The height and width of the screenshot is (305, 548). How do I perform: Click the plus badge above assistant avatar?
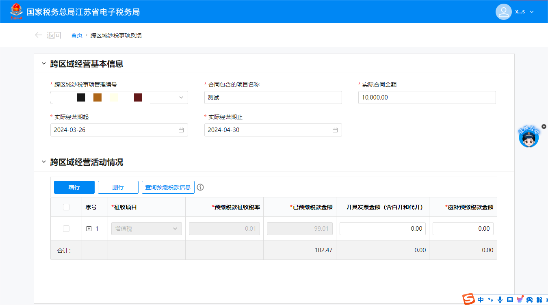544,126
